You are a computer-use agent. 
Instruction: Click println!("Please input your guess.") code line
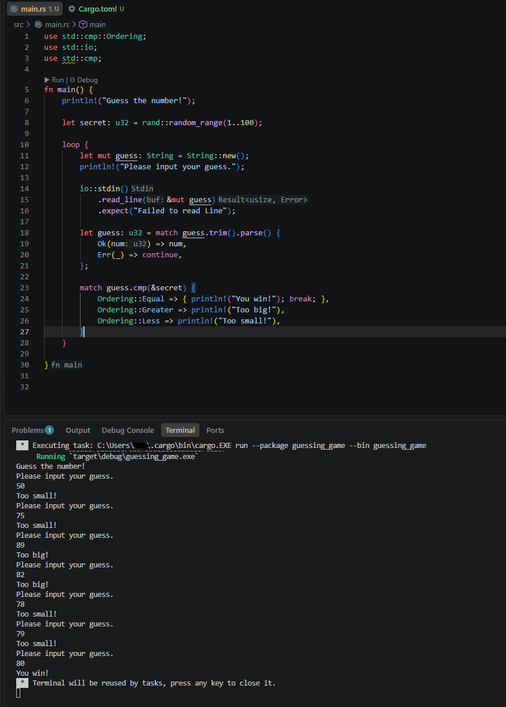162,167
